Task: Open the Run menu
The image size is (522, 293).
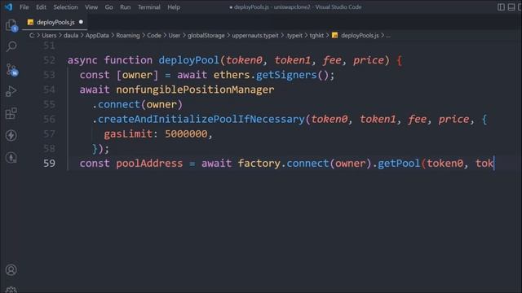Action: pyautogui.click(x=125, y=7)
